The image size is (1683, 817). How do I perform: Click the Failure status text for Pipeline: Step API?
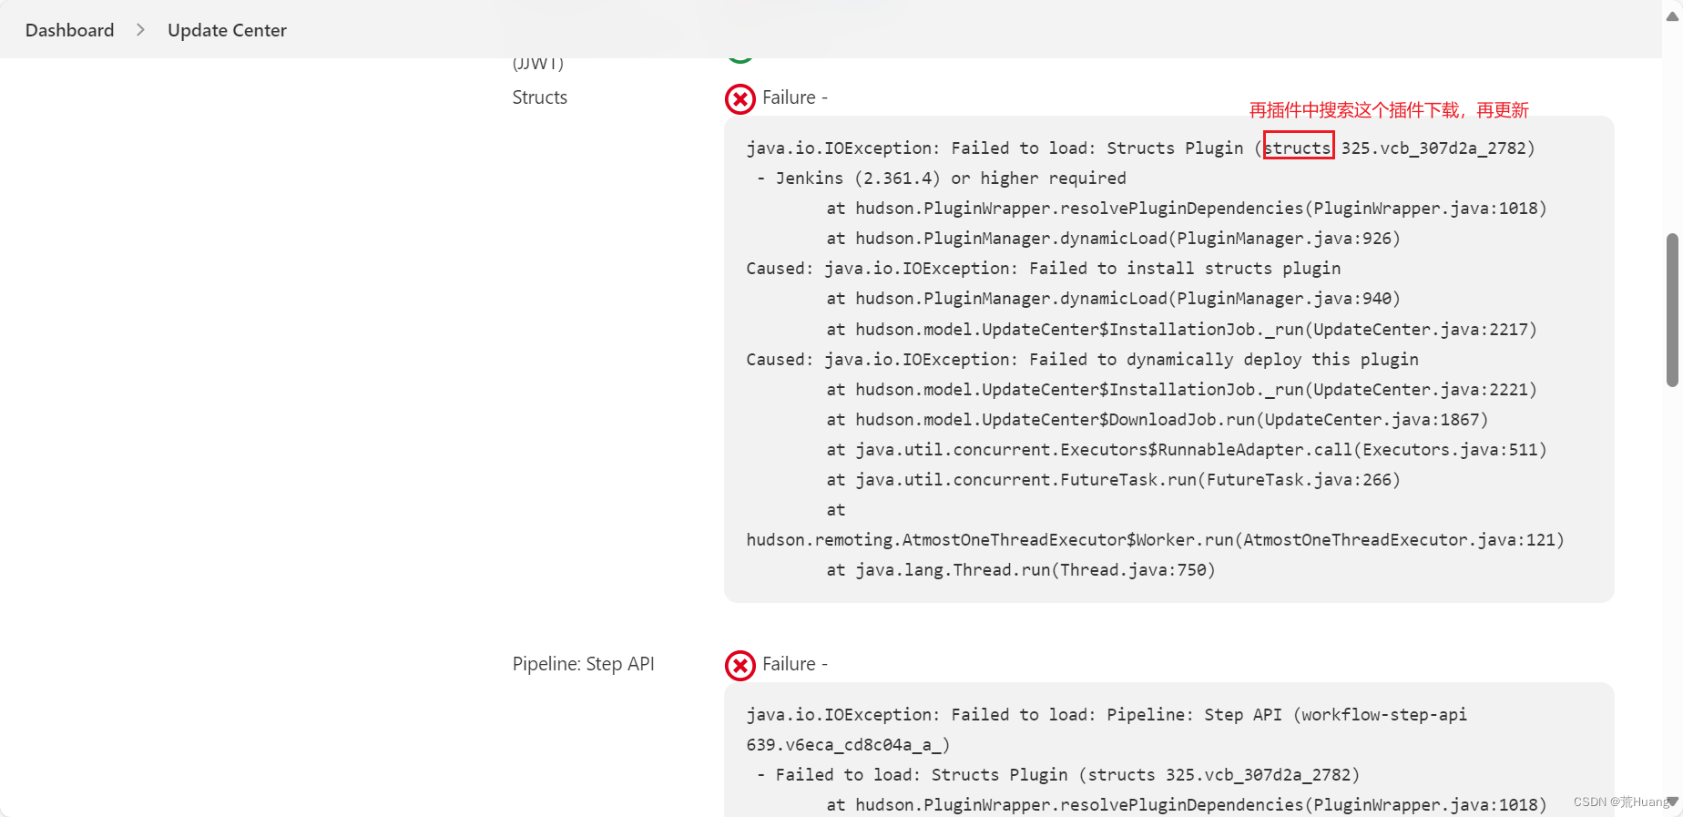pos(795,664)
